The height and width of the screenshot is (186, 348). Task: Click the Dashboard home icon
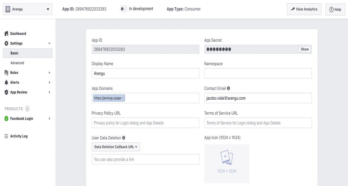6,34
